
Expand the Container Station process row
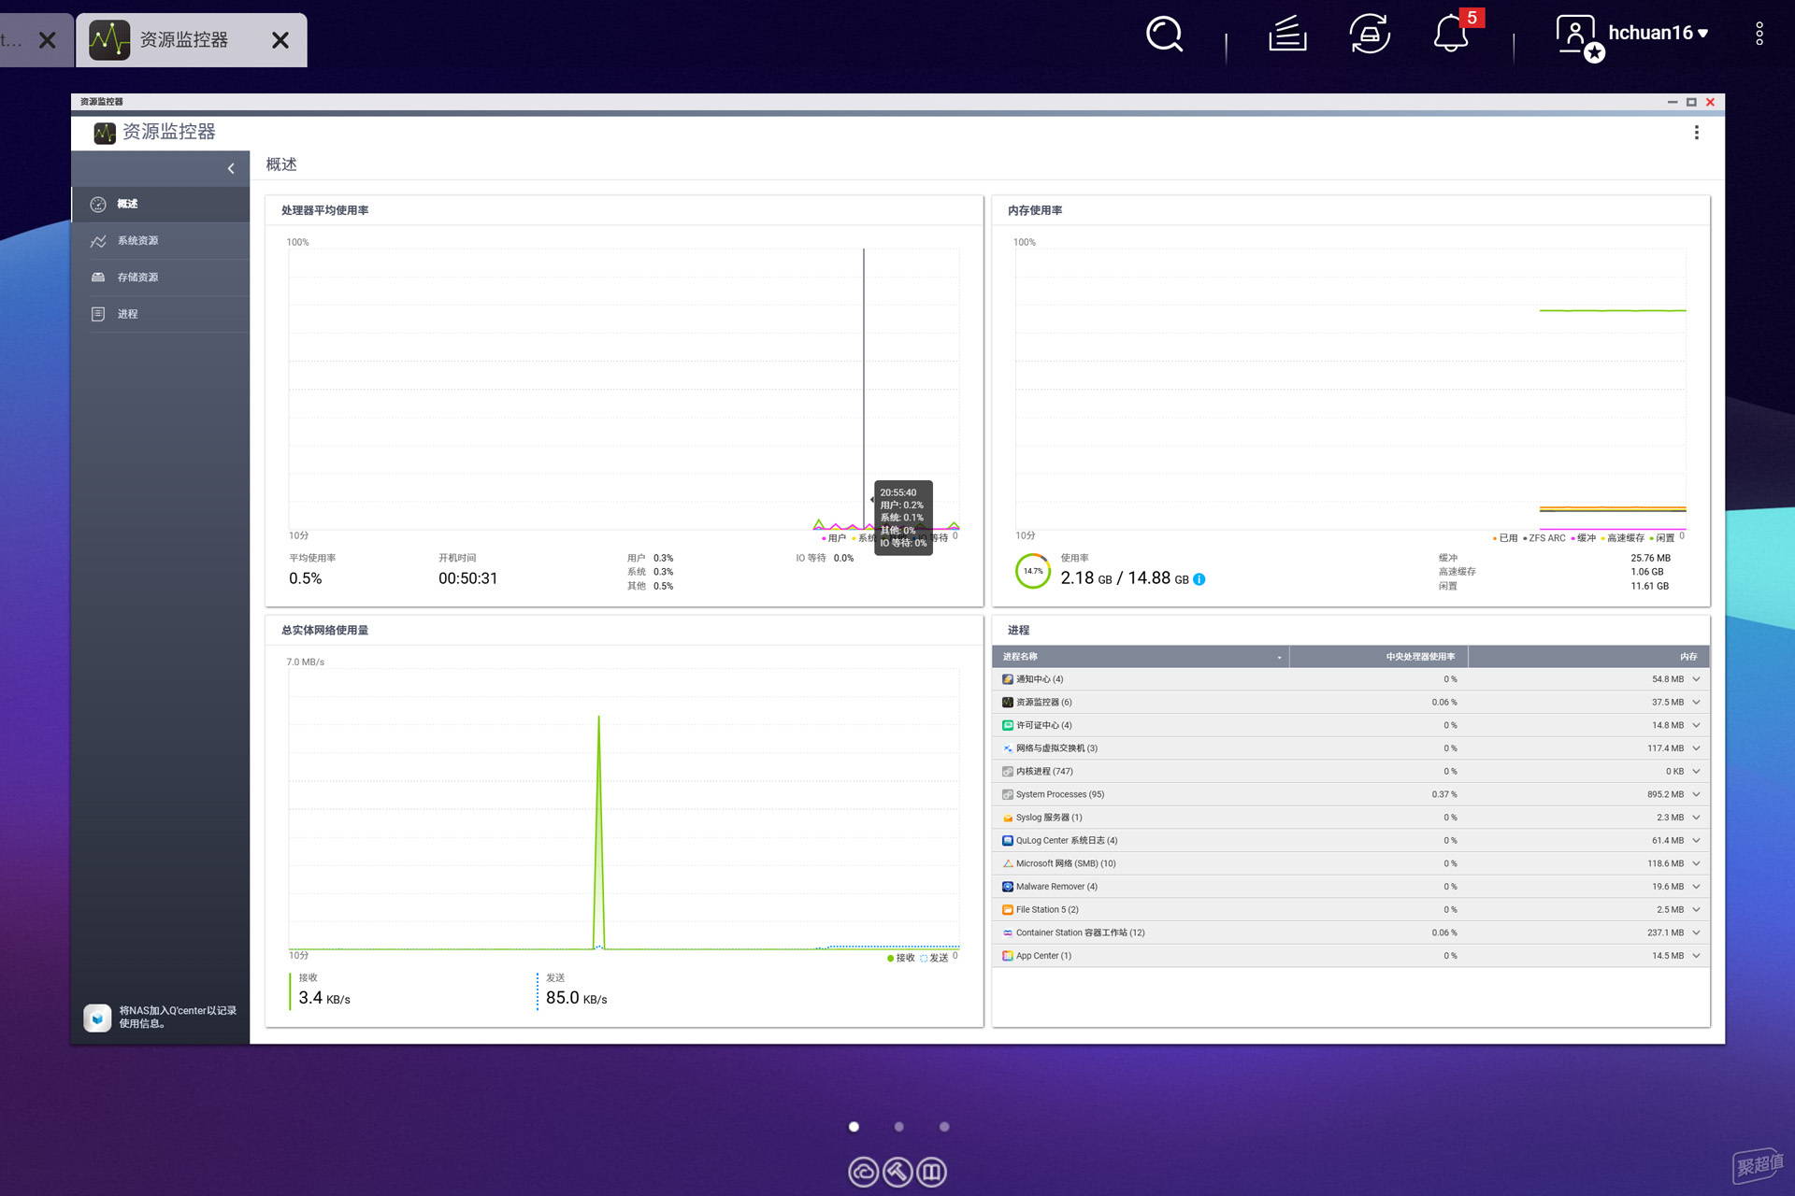coord(1696,933)
